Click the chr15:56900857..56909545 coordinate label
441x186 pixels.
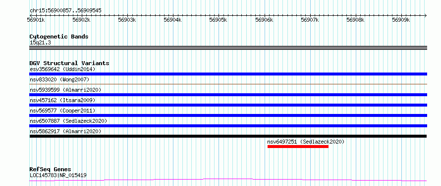tap(65, 11)
